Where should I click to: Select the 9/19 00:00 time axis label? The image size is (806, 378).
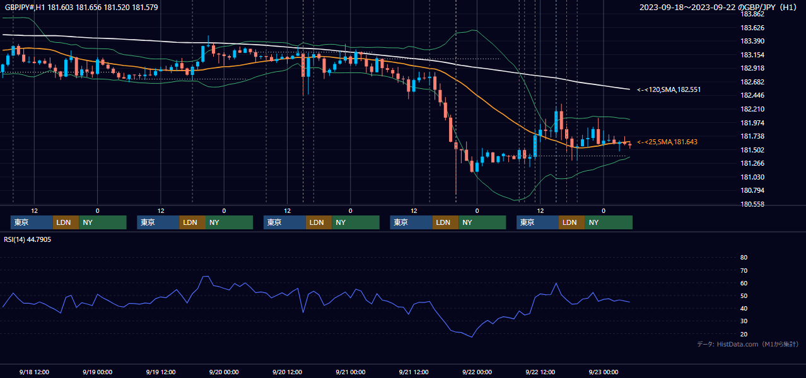97,372
